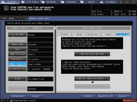137x102 pixels.
Task: Click the Aceptar button
Action: (123, 96)
